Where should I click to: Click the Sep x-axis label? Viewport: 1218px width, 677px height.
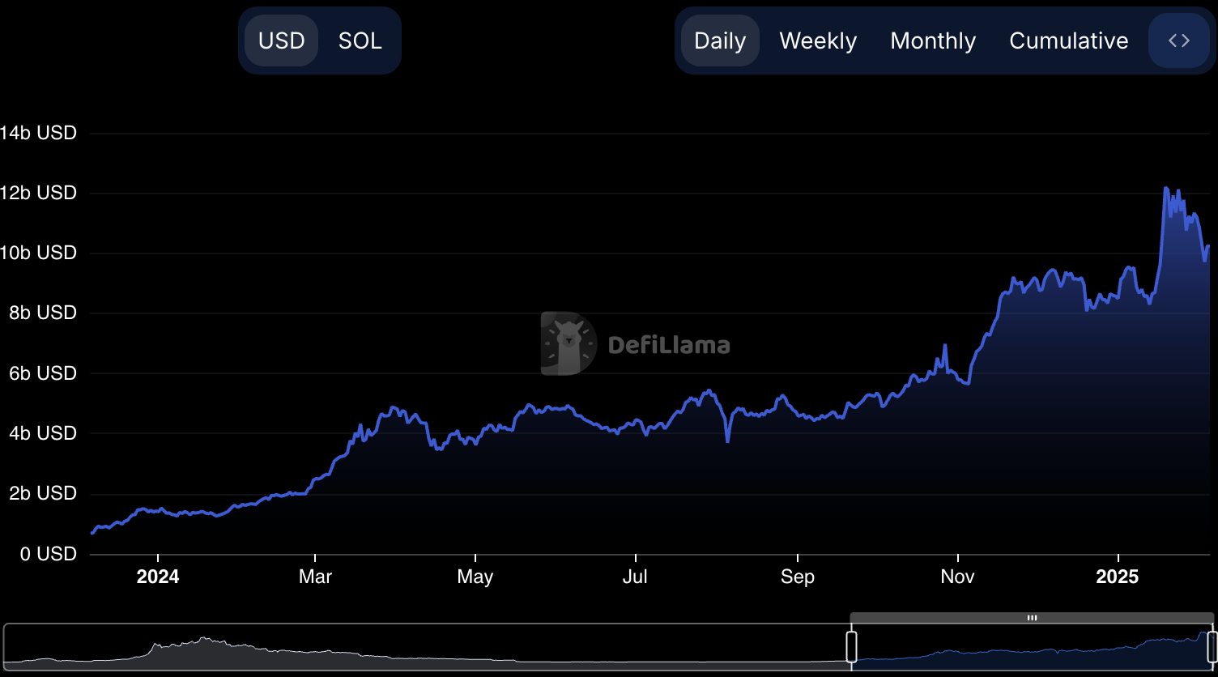[x=798, y=577]
